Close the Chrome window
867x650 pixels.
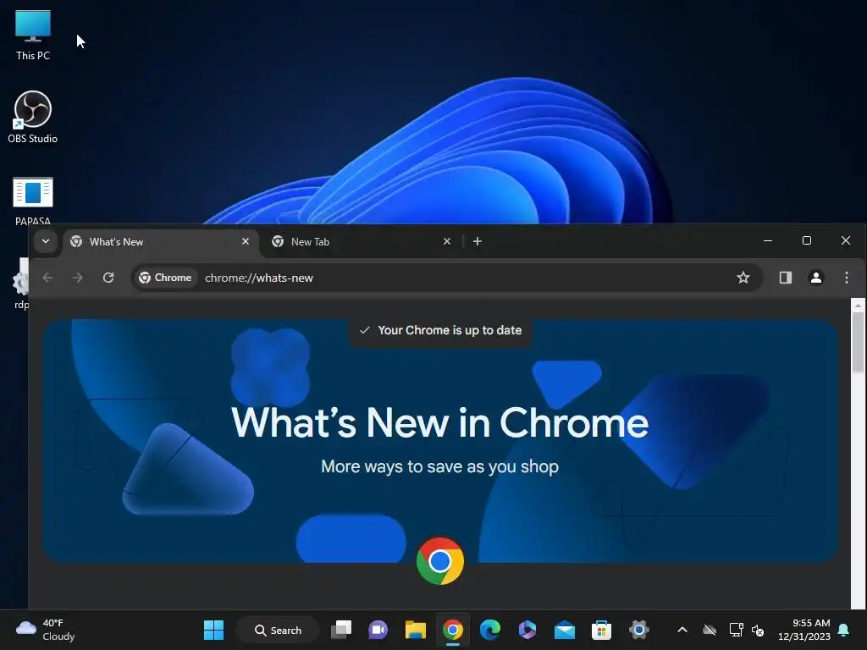click(846, 240)
